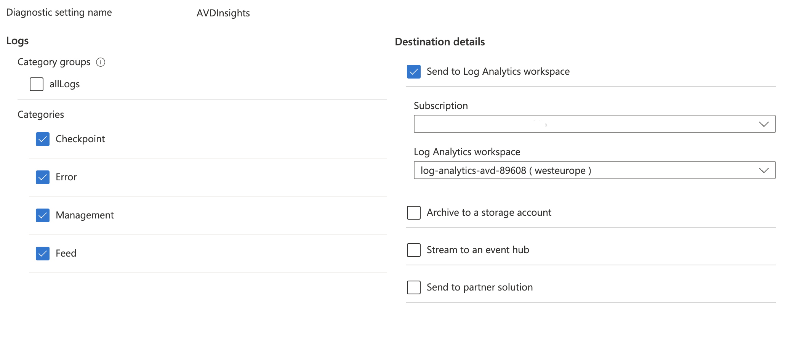Click the Logs section heading
Screen dimensions: 791x350
tap(17, 40)
